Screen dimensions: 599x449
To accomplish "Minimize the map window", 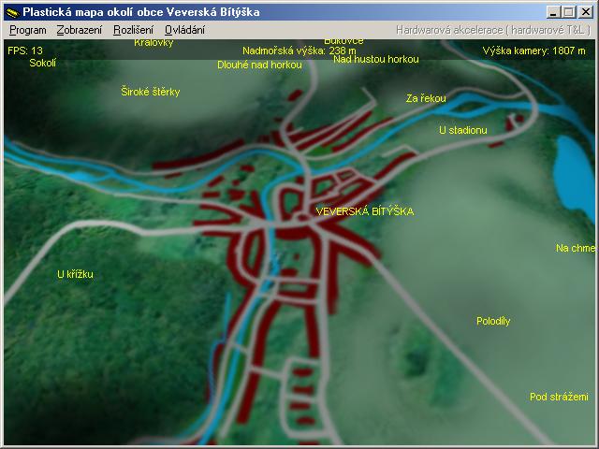I will 554,12.
